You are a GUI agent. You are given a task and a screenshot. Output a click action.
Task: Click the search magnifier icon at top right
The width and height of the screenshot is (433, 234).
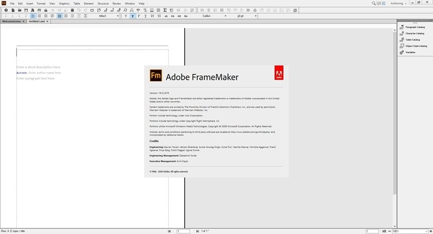tap(374, 4)
